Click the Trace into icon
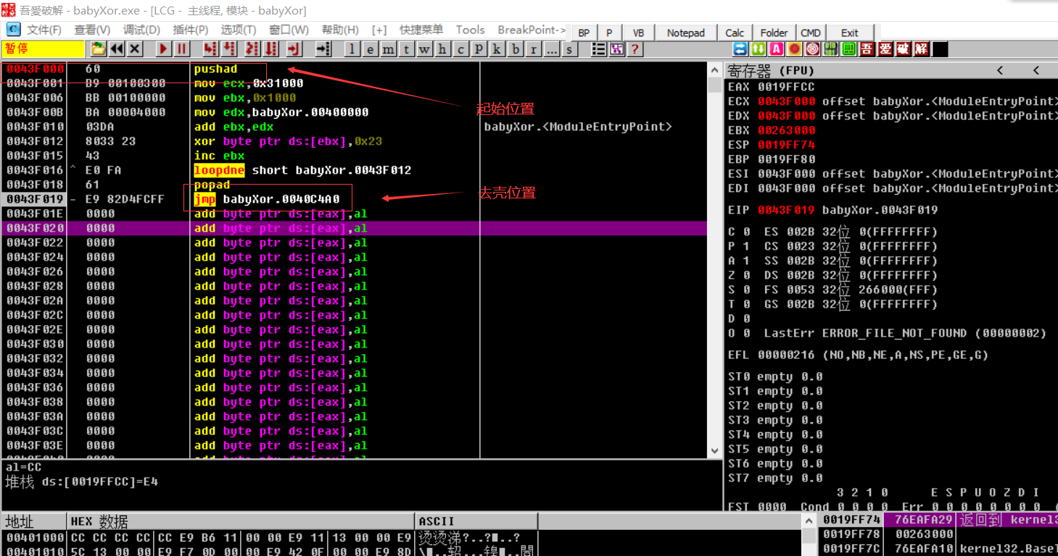The width and height of the screenshot is (1058, 556). (252, 49)
